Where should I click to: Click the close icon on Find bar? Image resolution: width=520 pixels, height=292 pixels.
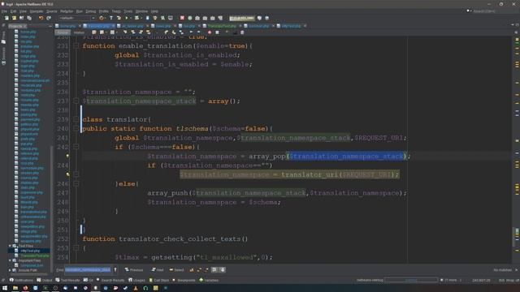click(x=516, y=270)
